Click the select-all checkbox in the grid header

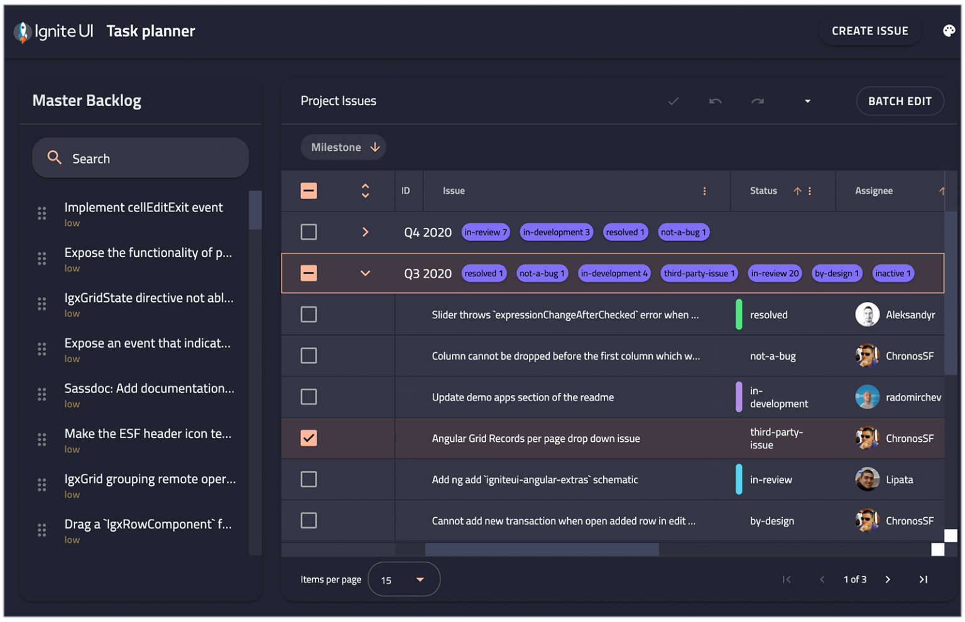point(308,191)
